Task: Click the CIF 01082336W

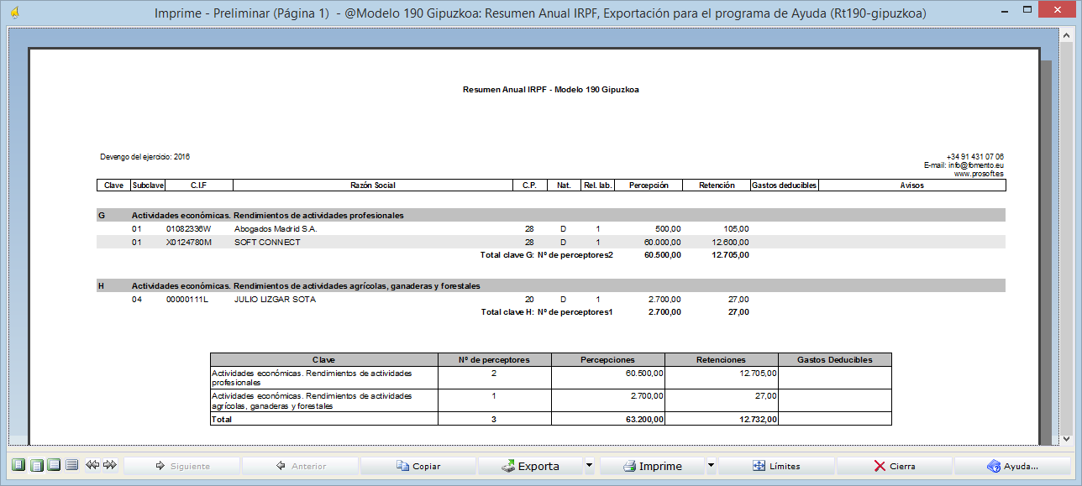Action: (x=189, y=228)
